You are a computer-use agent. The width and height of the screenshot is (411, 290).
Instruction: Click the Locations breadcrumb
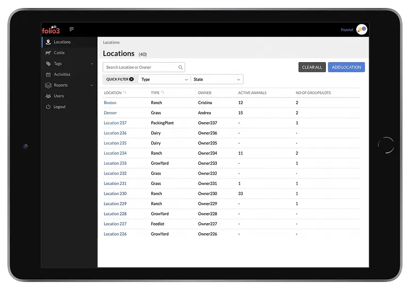pyautogui.click(x=111, y=42)
